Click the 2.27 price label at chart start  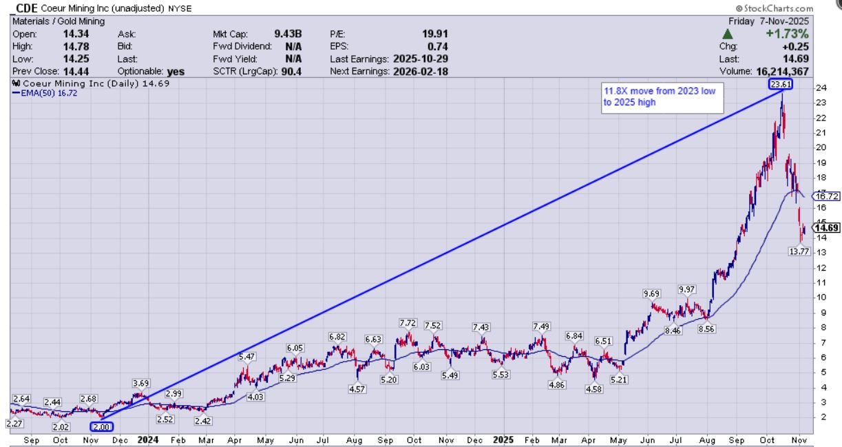(x=15, y=424)
